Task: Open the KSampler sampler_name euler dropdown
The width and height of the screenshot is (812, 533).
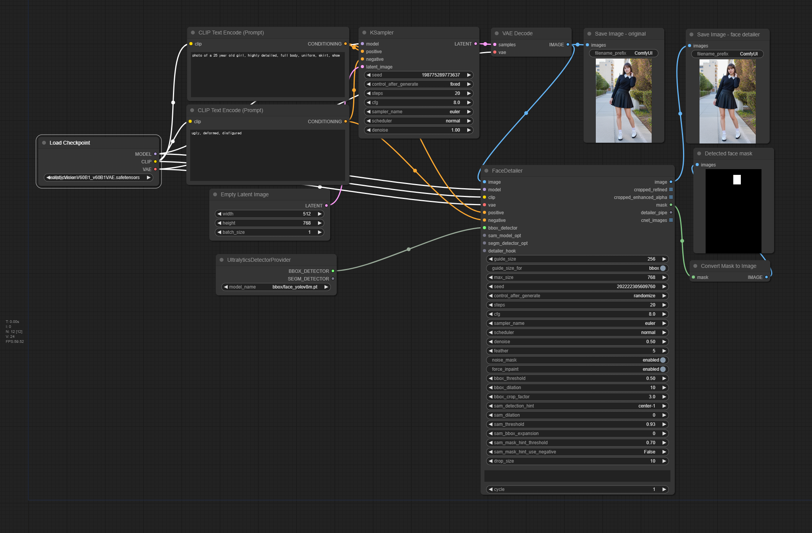Action: (419, 112)
